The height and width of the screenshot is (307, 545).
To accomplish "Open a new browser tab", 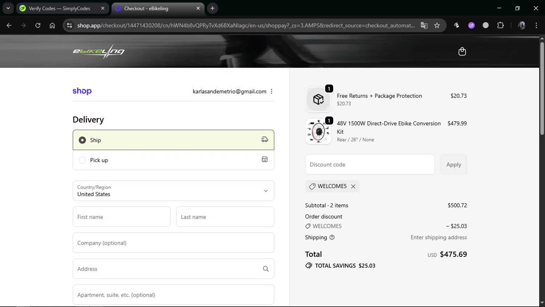I will [x=213, y=8].
